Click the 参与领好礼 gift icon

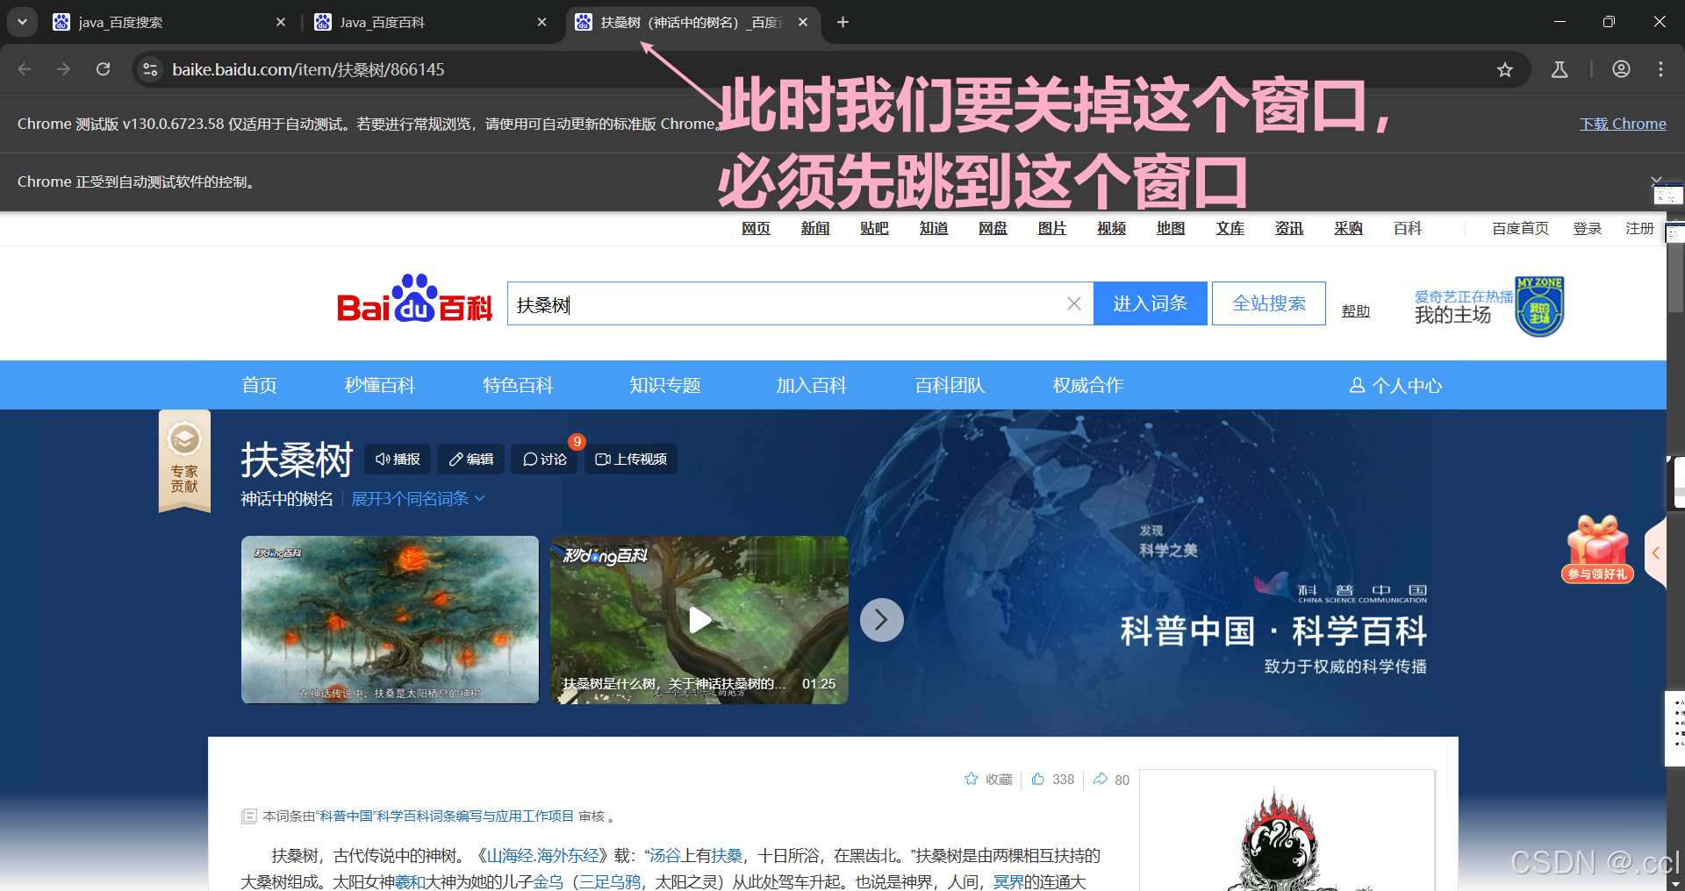pyautogui.click(x=1597, y=549)
